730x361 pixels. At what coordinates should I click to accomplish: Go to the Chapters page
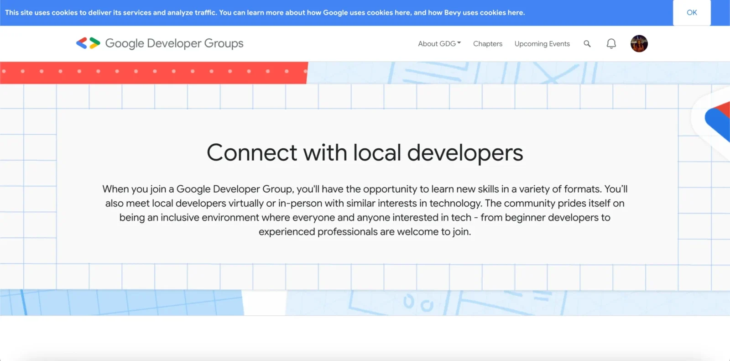pos(488,44)
